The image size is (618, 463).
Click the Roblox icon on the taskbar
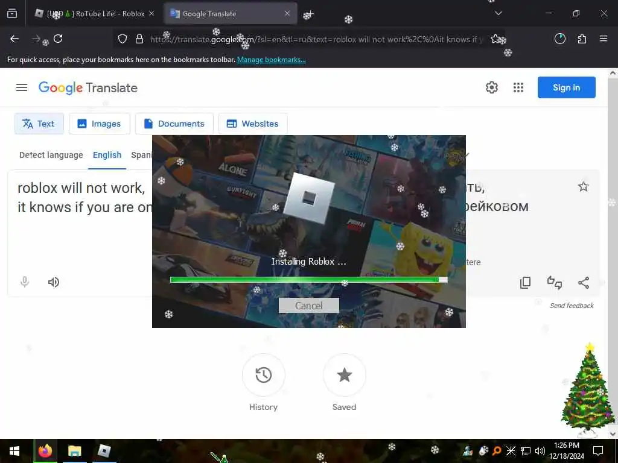(x=104, y=451)
